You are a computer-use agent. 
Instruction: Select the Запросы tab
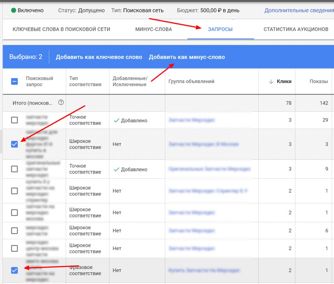pos(220,29)
